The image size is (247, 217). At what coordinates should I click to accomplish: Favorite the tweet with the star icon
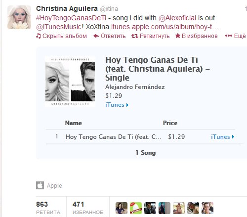[178, 36]
